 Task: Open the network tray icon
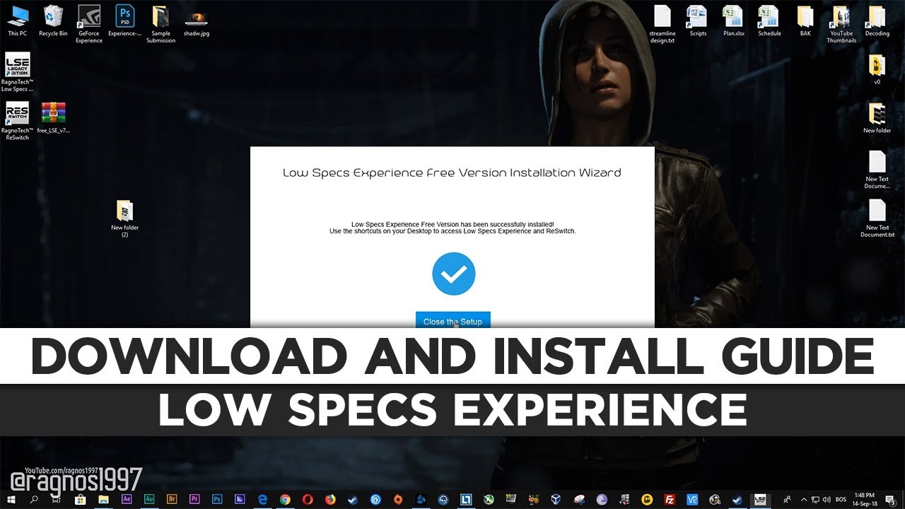pos(815,499)
